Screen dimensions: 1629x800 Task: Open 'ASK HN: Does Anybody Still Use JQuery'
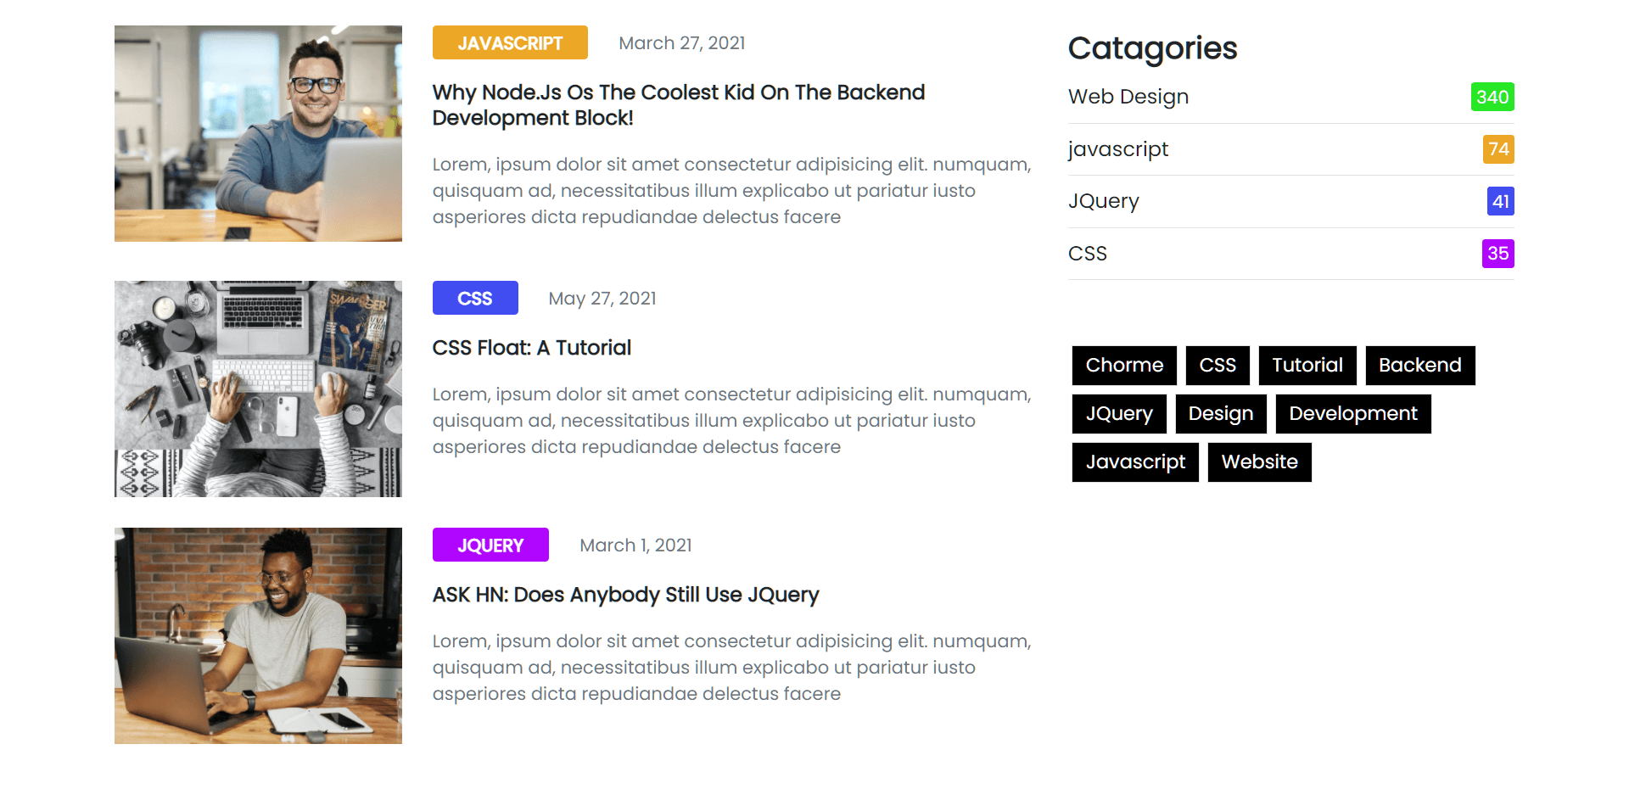625,595
